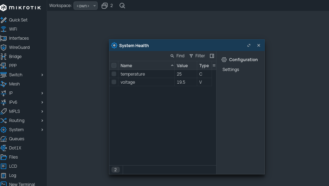Click the voltage type cell V
The image size is (329, 186).
click(x=204, y=82)
